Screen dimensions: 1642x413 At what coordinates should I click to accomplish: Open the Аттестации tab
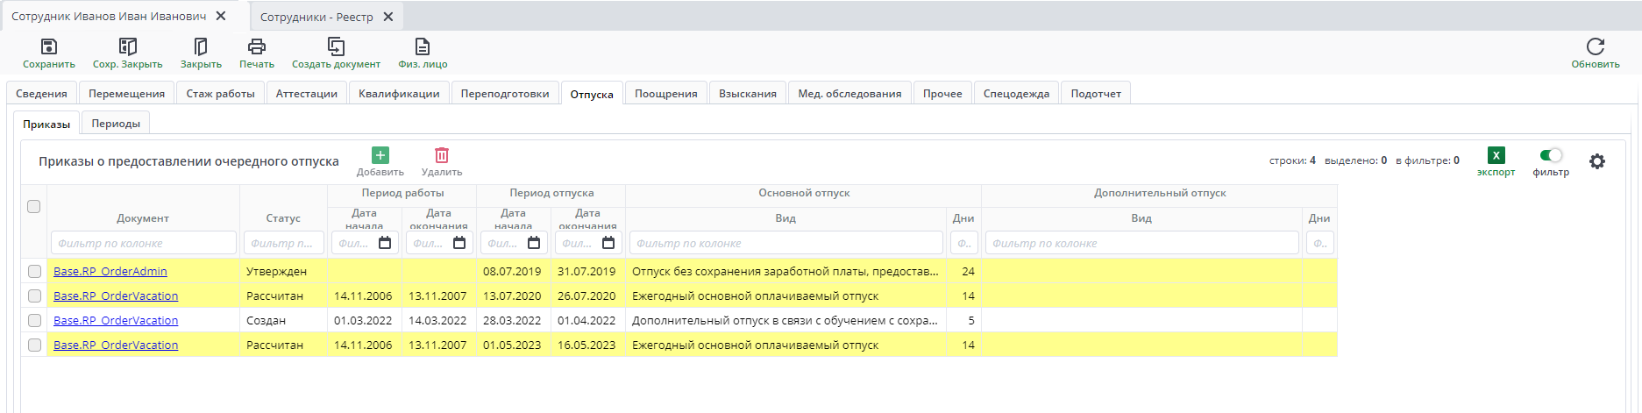306,93
